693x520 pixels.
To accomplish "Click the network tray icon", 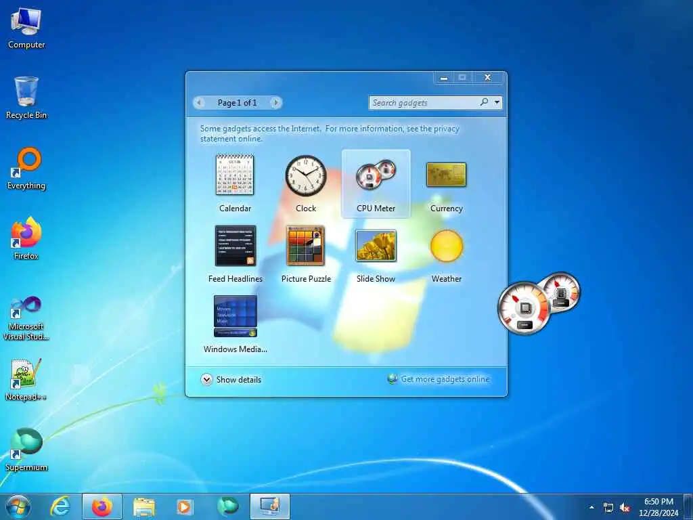I will pos(608,508).
